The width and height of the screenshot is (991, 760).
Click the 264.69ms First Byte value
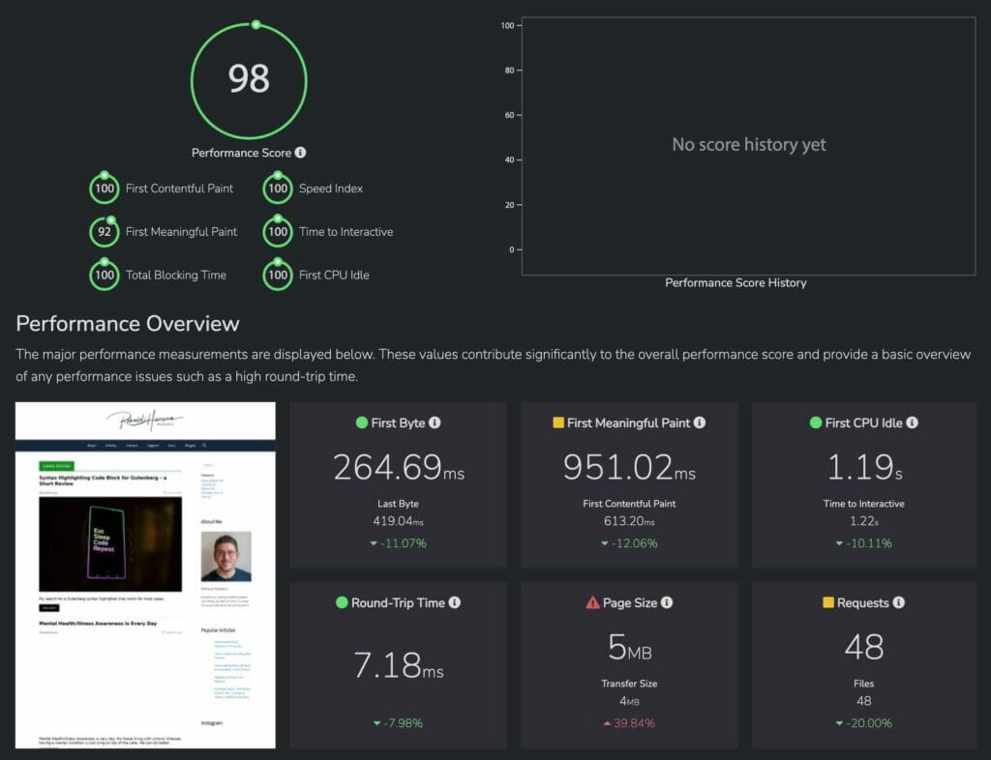pyautogui.click(x=398, y=467)
